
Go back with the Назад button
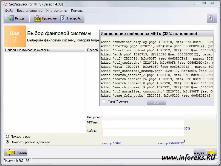click(x=16, y=152)
